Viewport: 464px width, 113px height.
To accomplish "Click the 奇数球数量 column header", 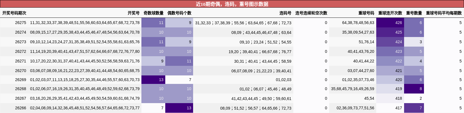I will pyautogui.click(x=153, y=13).
